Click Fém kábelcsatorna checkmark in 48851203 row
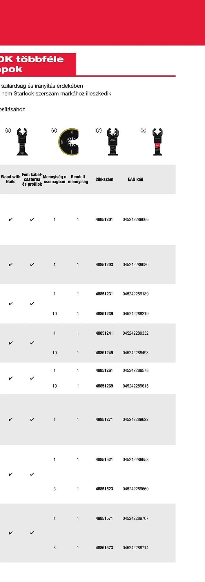This screenshot has width=205, height=582. coord(32,265)
